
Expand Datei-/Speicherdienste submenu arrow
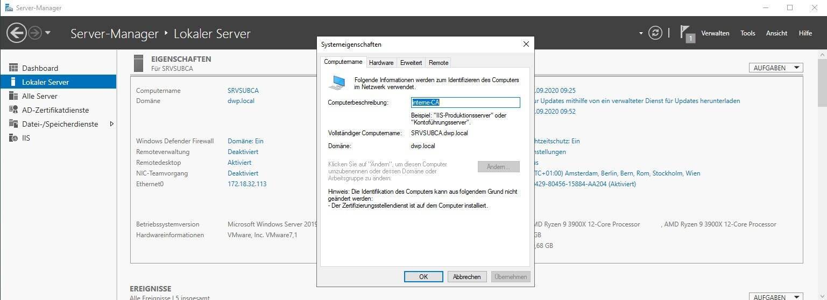[111, 124]
